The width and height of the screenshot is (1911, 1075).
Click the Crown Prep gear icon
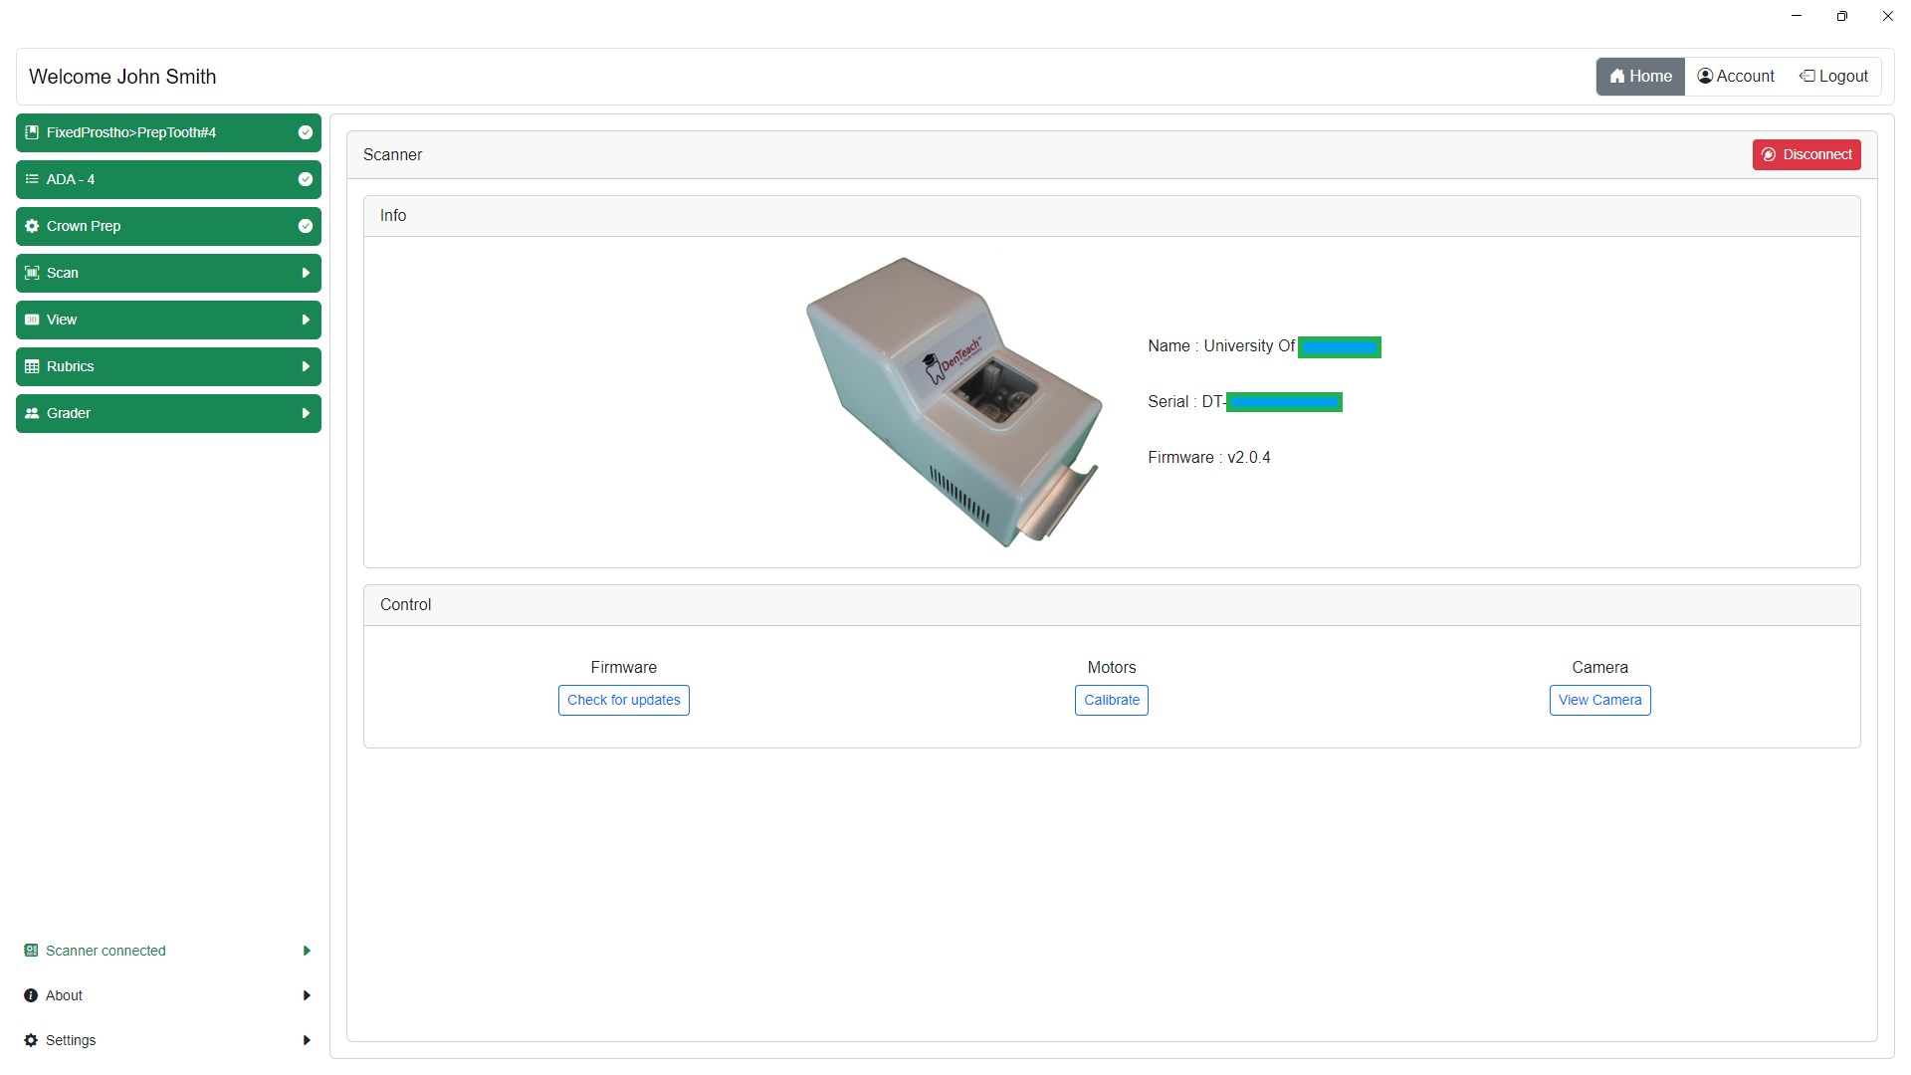tap(32, 226)
